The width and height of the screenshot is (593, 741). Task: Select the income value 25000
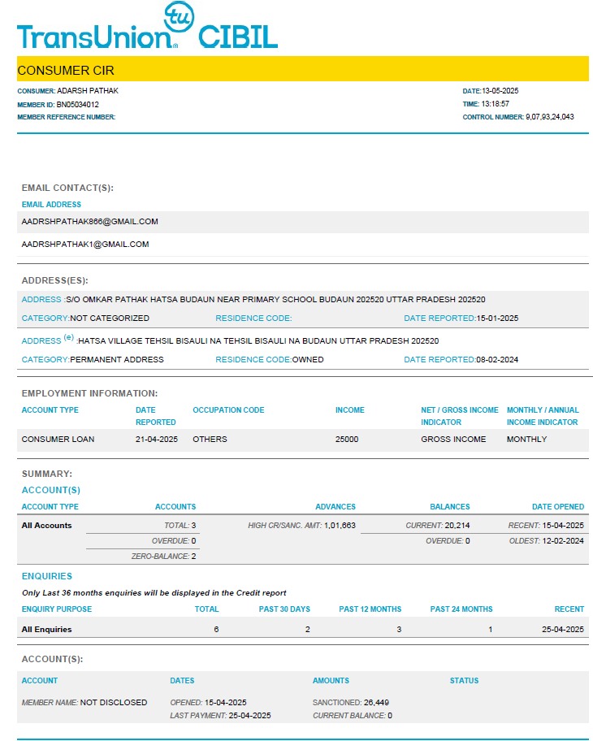tap(347, 440)
